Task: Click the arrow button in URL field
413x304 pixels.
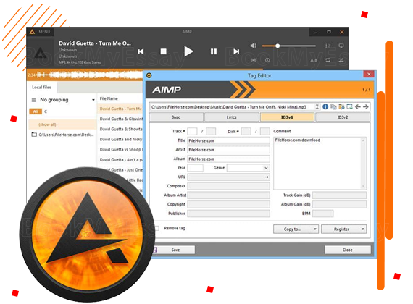Action: [267, 177]
